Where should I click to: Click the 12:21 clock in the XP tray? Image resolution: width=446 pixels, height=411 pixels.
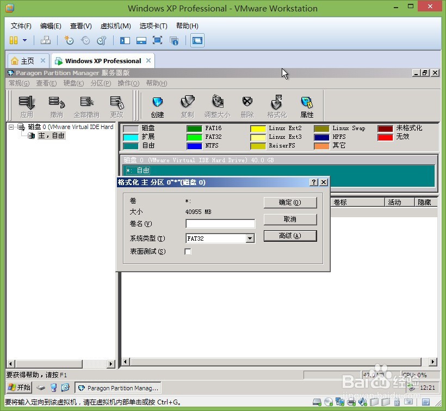pyautogui.click(x=427, y=388)
